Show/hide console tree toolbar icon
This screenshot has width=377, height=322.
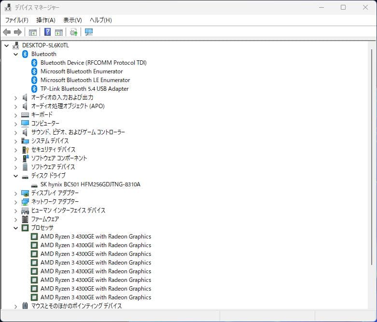[x=33, y=32]
